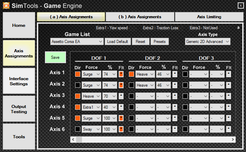Click the horizontal scrollbar right arrow
246x152 pixels.
(233, 139)
